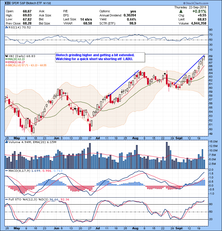Viewport: 222px width, 231px height.
Task: Click the MACD signal value 0.986
Action: [x=47, y=171]
